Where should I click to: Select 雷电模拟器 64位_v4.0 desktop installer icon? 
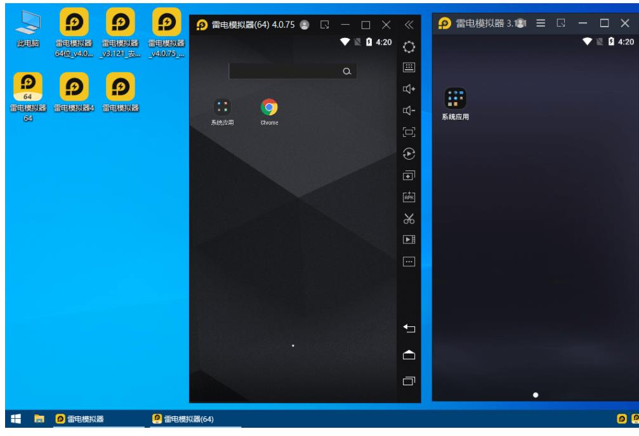point(74,33)
